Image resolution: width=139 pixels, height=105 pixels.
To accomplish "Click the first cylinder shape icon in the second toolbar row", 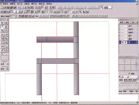I will [x=2, y=12].
